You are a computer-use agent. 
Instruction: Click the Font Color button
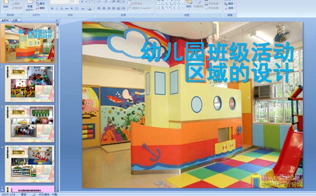coord(90,9)
